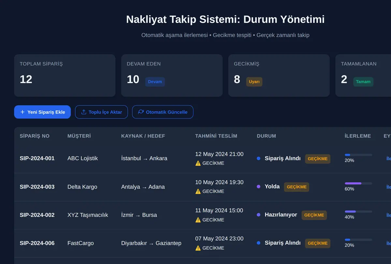Click the Toplam Sipariş card showing 12
391x264 pixels.
coord(65,76)
